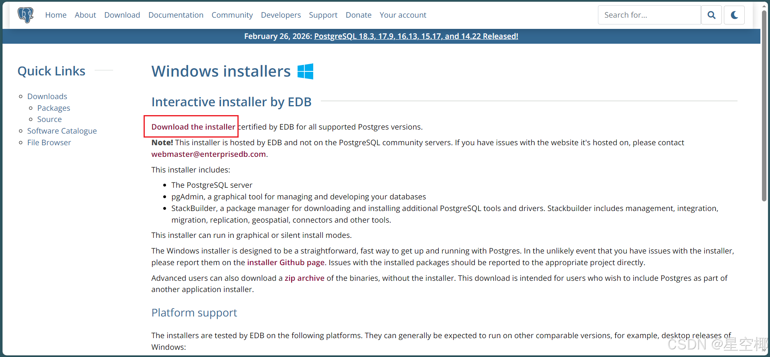Open the Community nav item
The image size is (770, 357).
tap(232, 15)
